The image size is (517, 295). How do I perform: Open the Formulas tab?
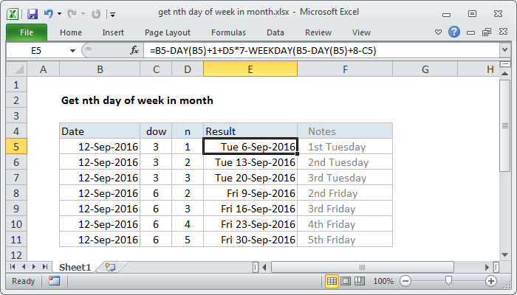click(228, 32)
